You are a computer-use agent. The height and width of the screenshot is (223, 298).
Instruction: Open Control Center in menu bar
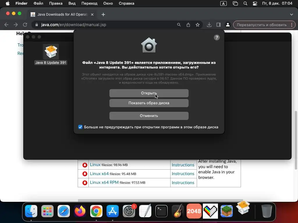[255, 3]
